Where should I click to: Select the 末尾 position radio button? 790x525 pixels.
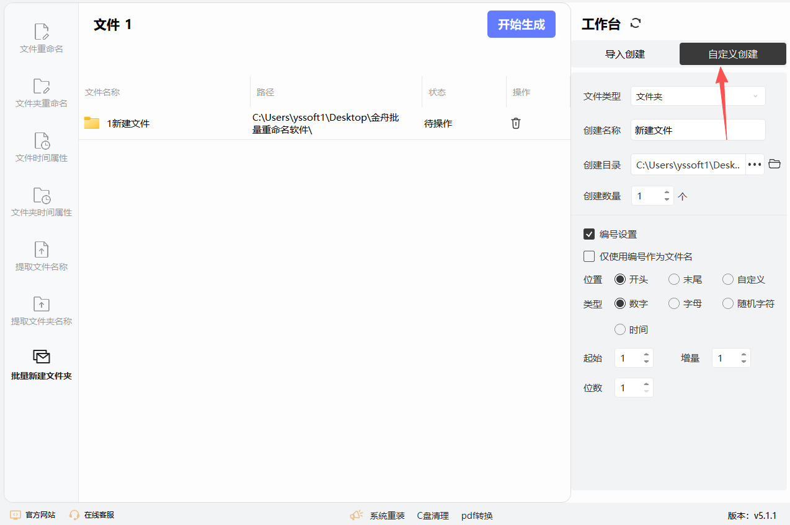[x=674, y=279]
